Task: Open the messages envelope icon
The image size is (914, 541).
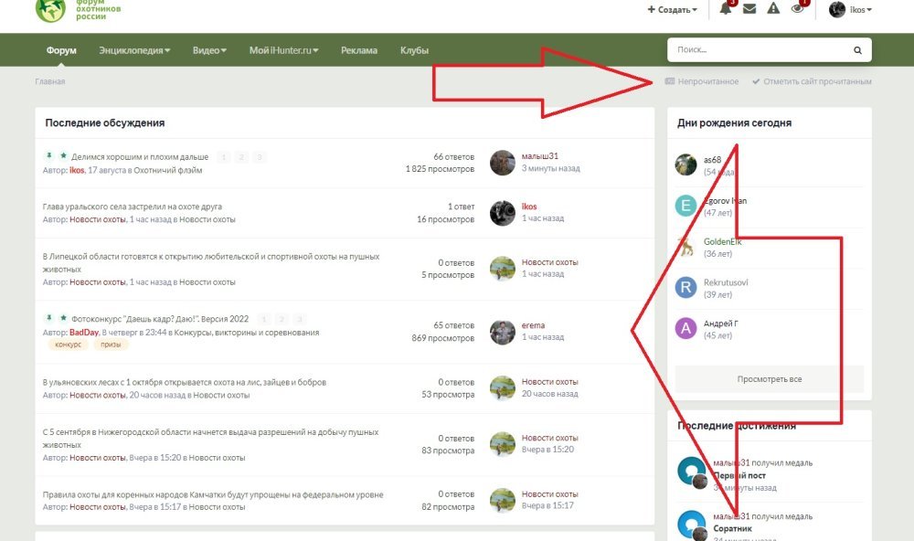Action: (x=749, y=9)
